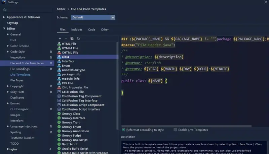
Task: Expand the Emmet node
Action: 8,103
